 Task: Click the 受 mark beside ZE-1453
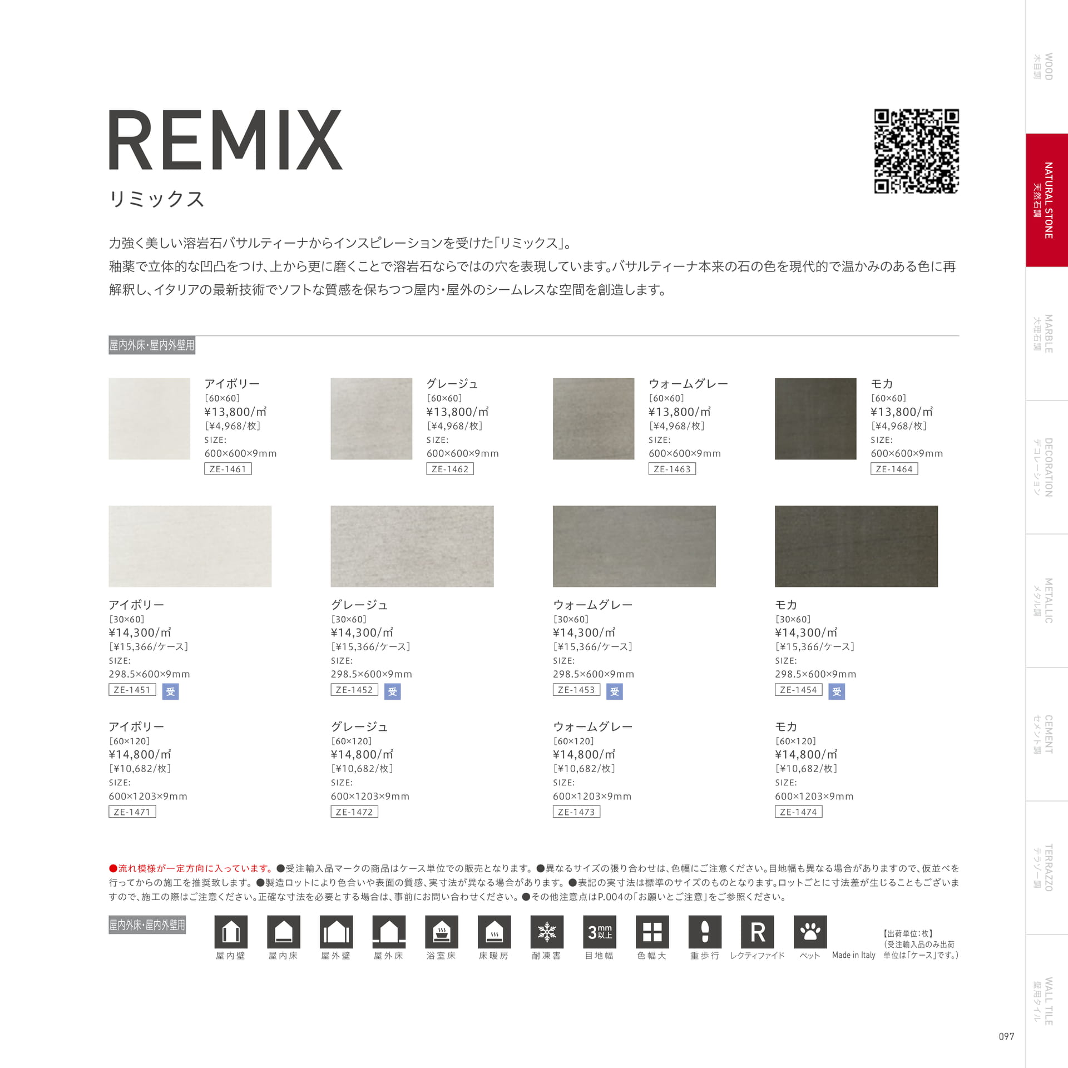pos(615,691)
